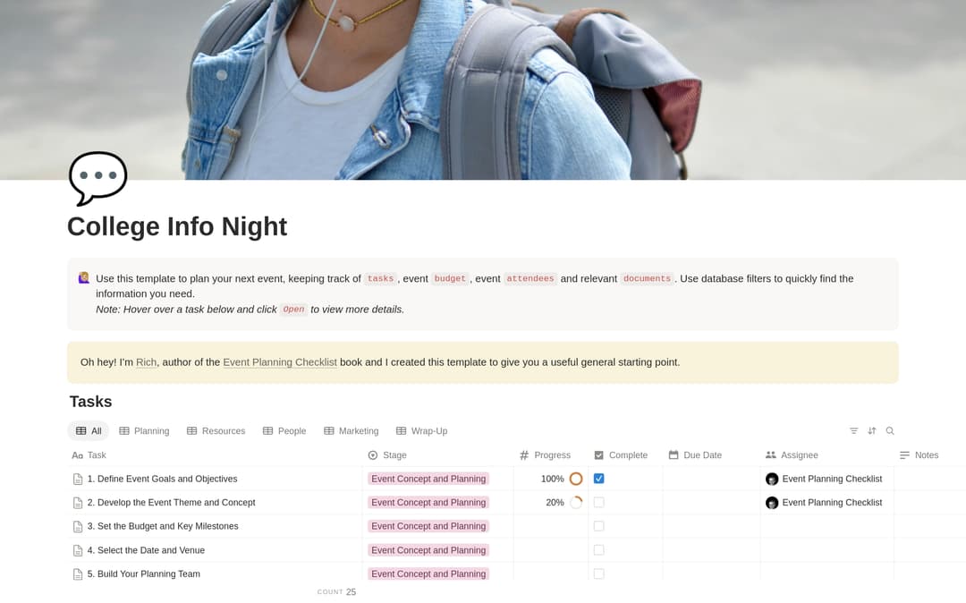Check Complete for Build Your Planning Team
Screen dimensions: 966x603
598,574
